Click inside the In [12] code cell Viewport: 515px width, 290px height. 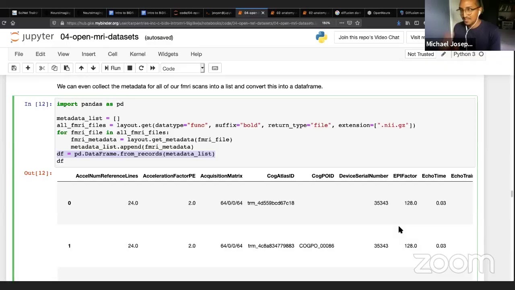(266, 132)
